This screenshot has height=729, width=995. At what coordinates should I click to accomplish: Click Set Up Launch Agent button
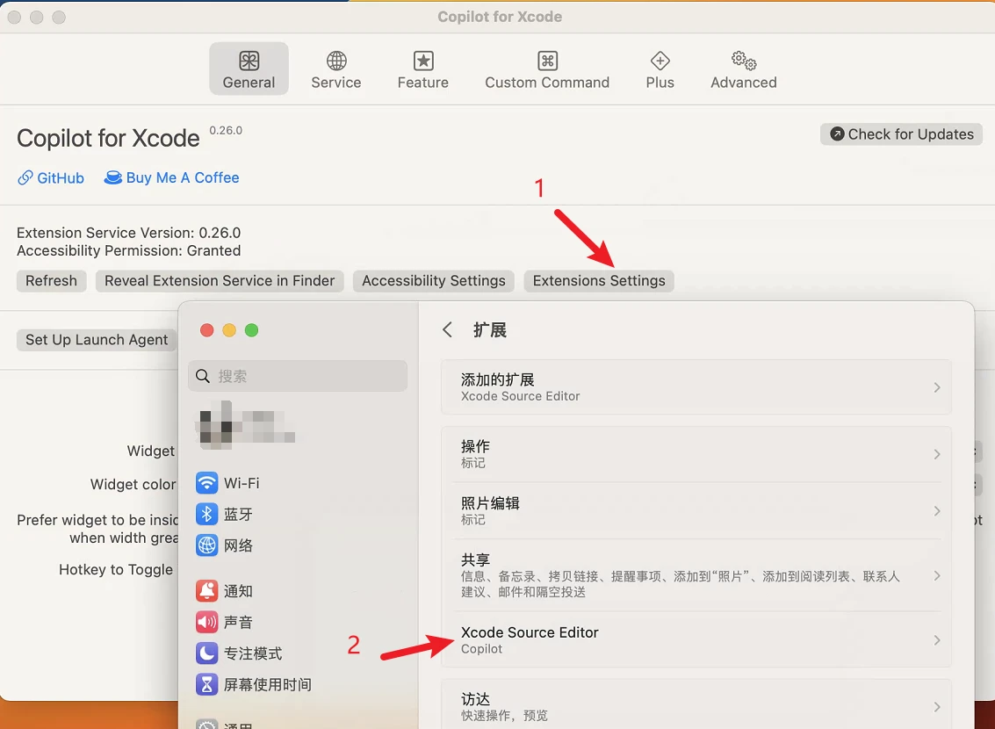pos(97,339)
